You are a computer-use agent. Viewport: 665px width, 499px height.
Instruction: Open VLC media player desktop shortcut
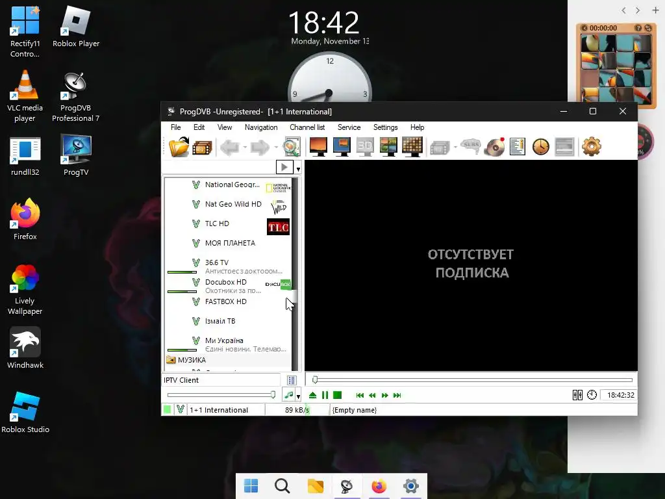25,96
